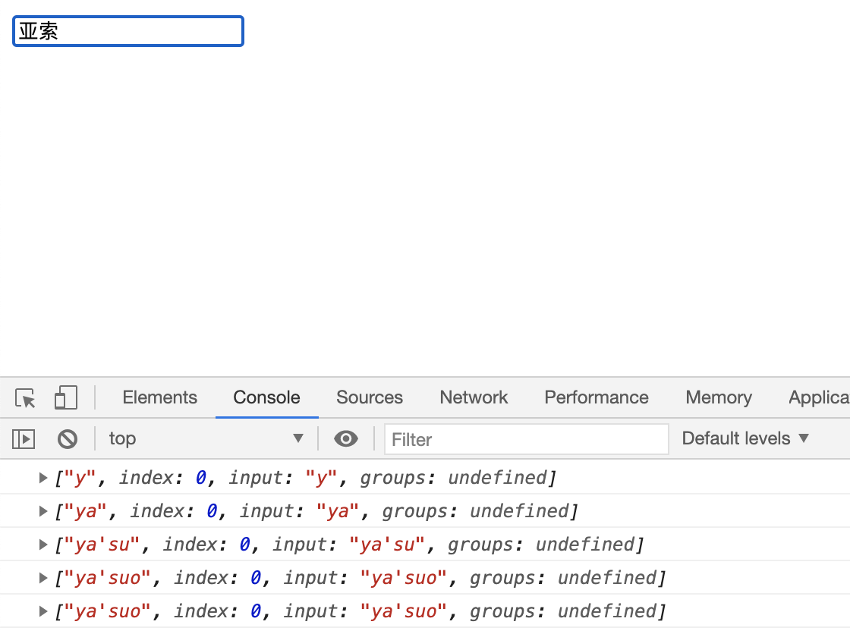Open the Sources tab
The height and width of the screenshot is (631, 850).
click(x=370, y=397)
